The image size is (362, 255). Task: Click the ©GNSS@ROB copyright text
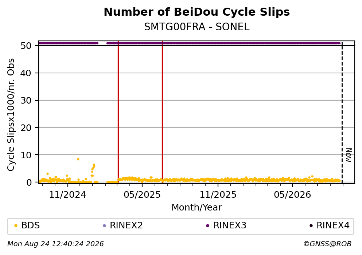tap(327, 244)
